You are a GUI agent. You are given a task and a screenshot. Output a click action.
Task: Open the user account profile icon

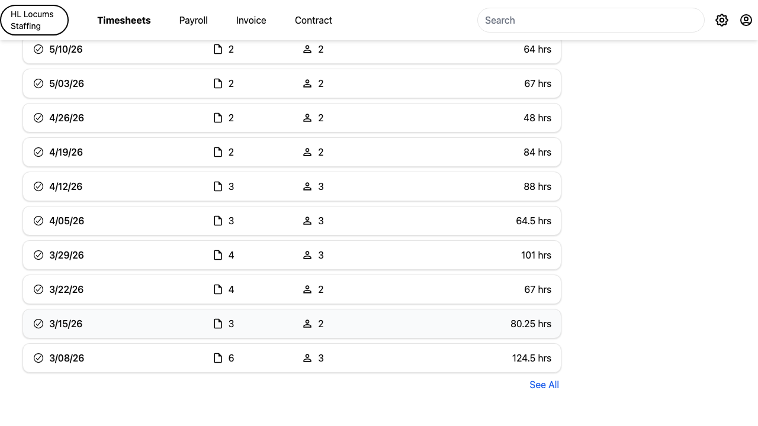point(746,20)
